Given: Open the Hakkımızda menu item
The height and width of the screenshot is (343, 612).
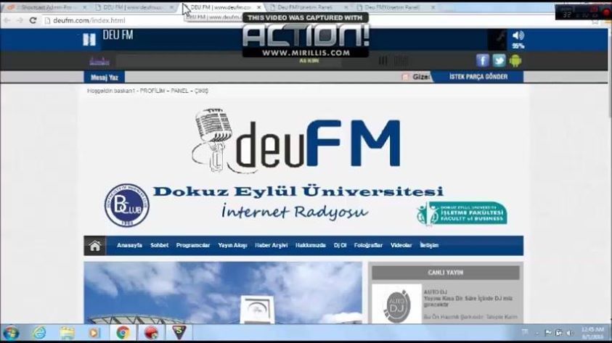Looking at the screenshot, I should coord(311,246).
